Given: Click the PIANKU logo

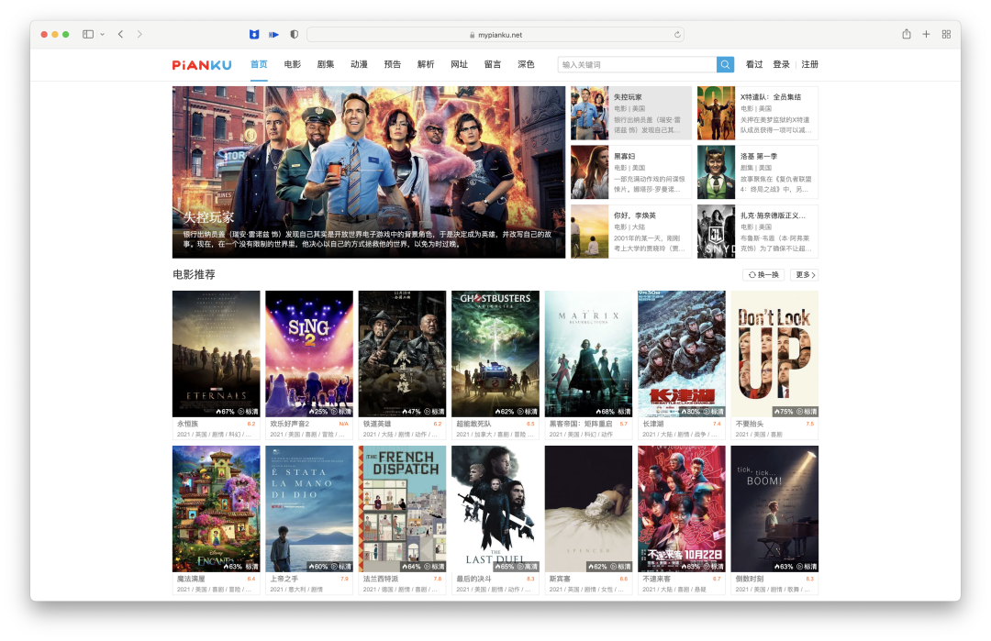Looking at the screenshot, I should pos(202,64).
